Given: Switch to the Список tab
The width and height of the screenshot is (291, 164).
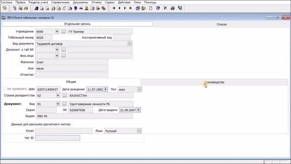Looking at the screenshot, I should point(221,24).
